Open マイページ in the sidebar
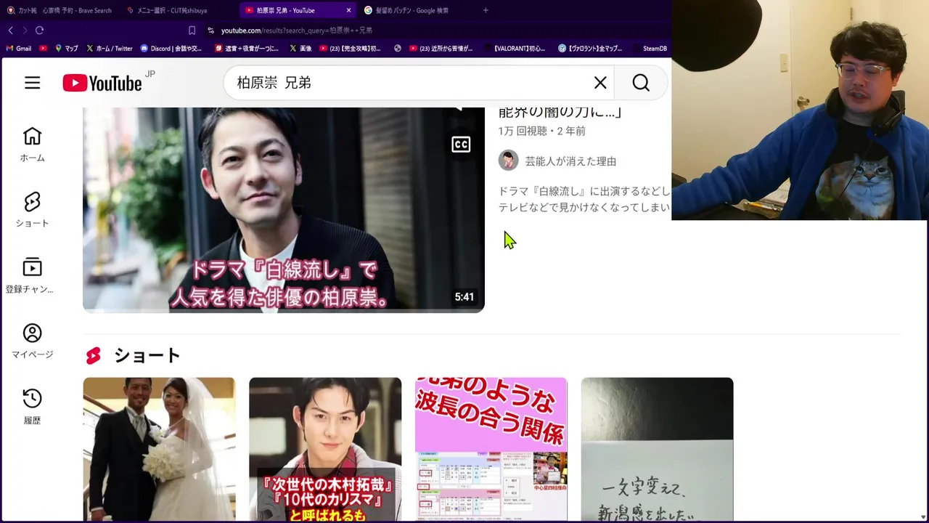The width and height of the screenshot is (929, 523). (32, 341)
